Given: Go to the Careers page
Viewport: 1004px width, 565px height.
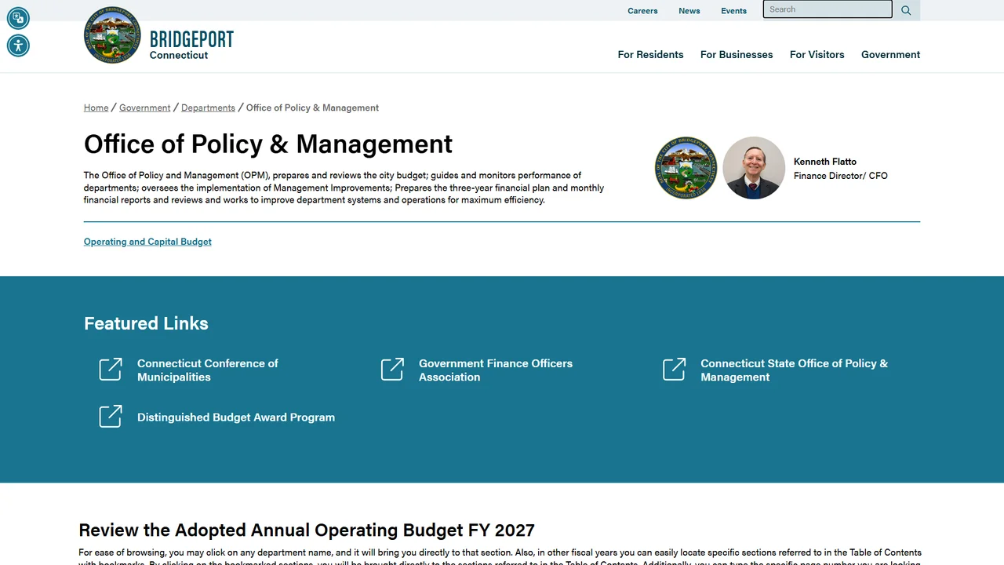Looking at the screenshot, I should 642,11.
